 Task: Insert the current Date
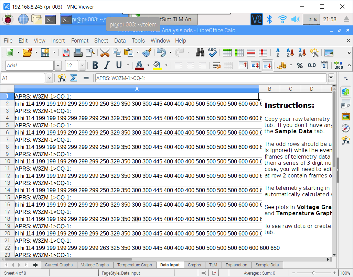[324, 65]
